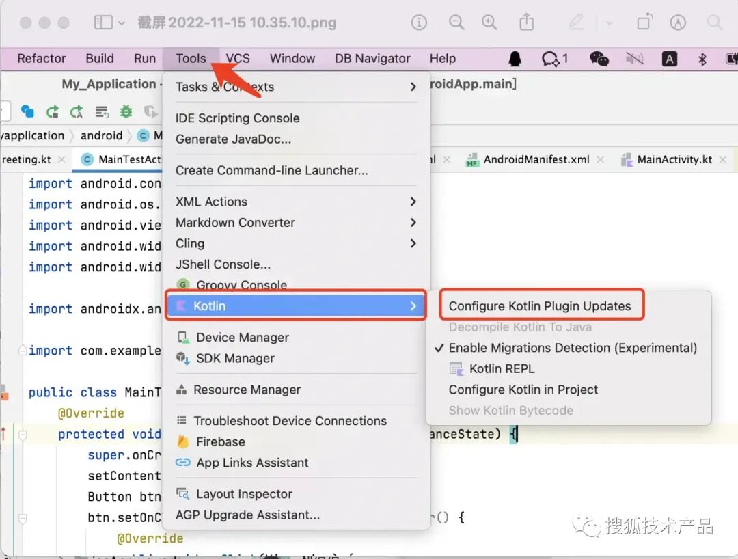Viewport: 738px width, 559px height.
Task: Open the Share icon in Preview toolbar
Action: click(527, 22)
